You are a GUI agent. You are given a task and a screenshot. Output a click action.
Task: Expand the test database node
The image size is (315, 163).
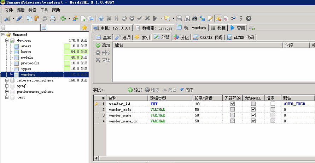click(x=7, y=97)
